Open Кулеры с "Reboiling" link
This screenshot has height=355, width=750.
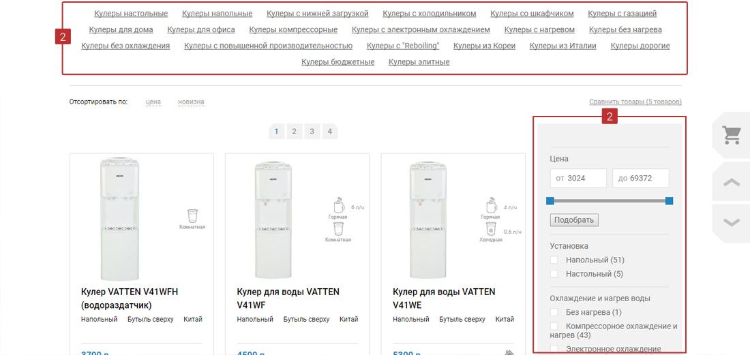point(403,46)
